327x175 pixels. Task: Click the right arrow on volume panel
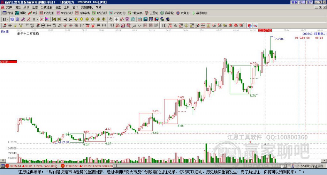coord(324,160)
